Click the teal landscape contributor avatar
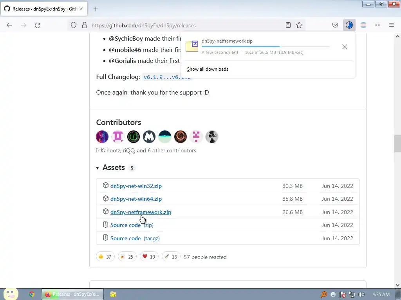Viewport: 401px width, 300px height. click(x=165, y=137)
